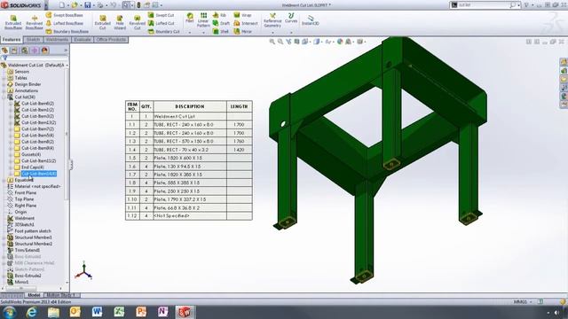This screenshot has width=568, height=319.
Task: Click the DimXpertManager tab icon
Action: tap(35, 51)
